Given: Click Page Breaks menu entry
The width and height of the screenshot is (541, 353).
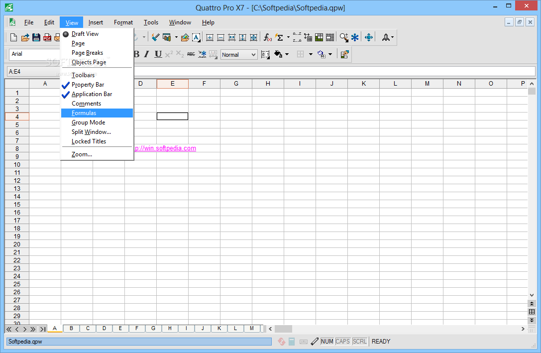Looking at the screenshot, I should click(97, 53).
